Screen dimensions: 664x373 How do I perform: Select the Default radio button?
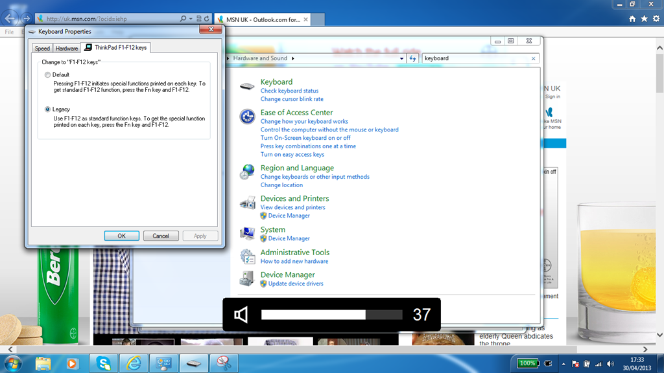point(47,75)
